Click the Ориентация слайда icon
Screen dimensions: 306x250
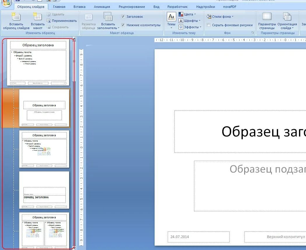click(287, 17)
